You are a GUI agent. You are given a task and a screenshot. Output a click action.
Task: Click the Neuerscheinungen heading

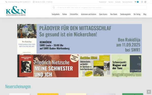point(18,86)
